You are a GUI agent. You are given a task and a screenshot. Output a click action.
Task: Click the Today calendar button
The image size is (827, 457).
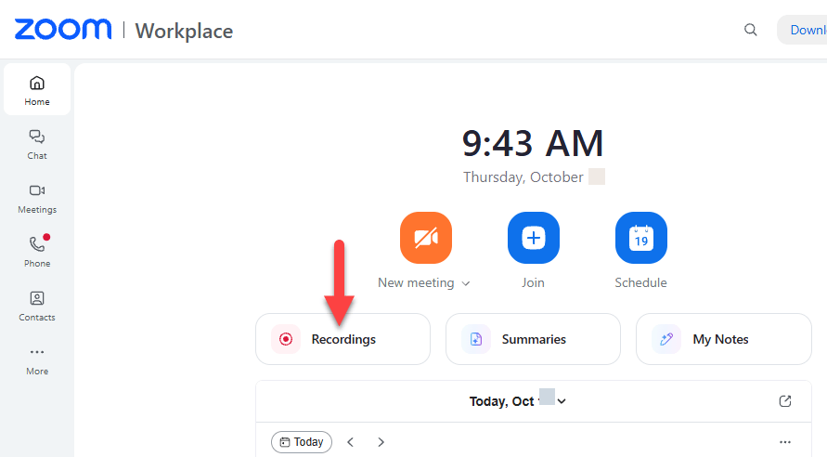tap(302, 442)
